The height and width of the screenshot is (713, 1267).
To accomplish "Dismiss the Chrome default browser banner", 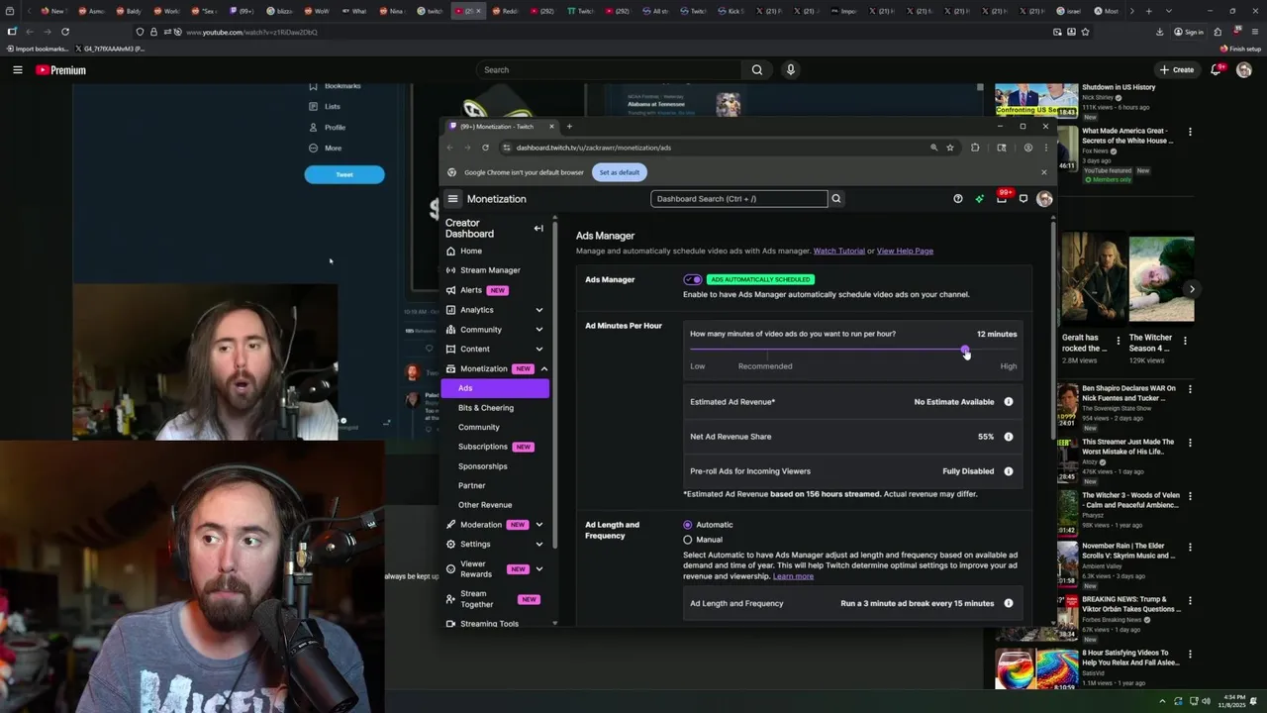I will pyautogui.click(x=1043, y=172).
